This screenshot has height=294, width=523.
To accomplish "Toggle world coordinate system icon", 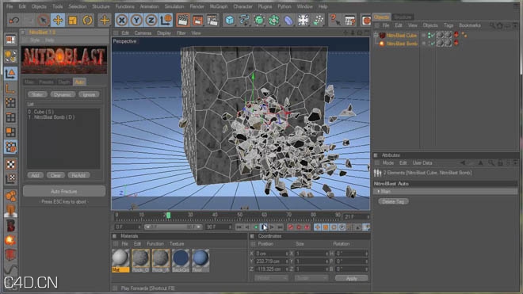I will [166, 21].
